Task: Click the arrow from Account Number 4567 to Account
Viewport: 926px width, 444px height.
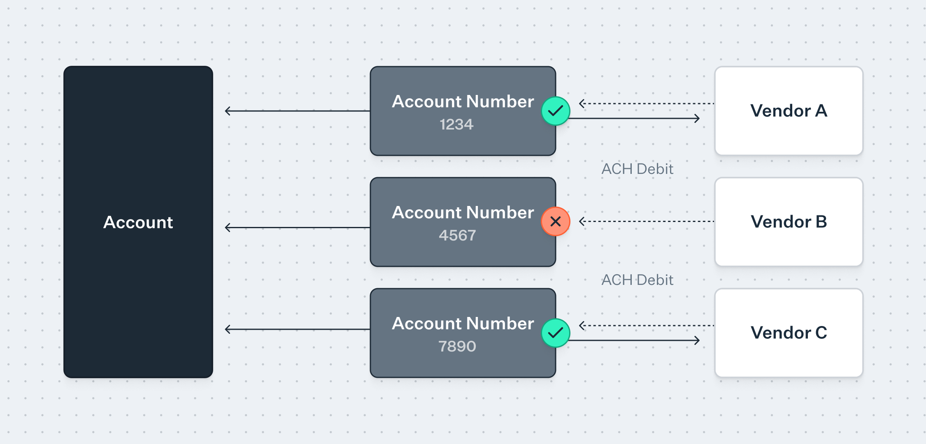Action: click(297, 227)
